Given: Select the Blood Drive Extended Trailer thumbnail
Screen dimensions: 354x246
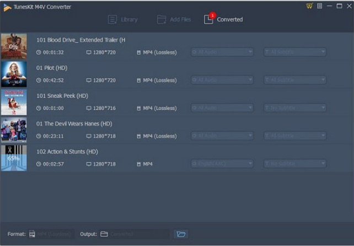Looking at the screenshot, I should [x=14, y=46].
